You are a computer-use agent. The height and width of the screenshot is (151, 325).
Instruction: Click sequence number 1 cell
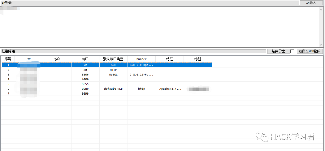point(8,65)
